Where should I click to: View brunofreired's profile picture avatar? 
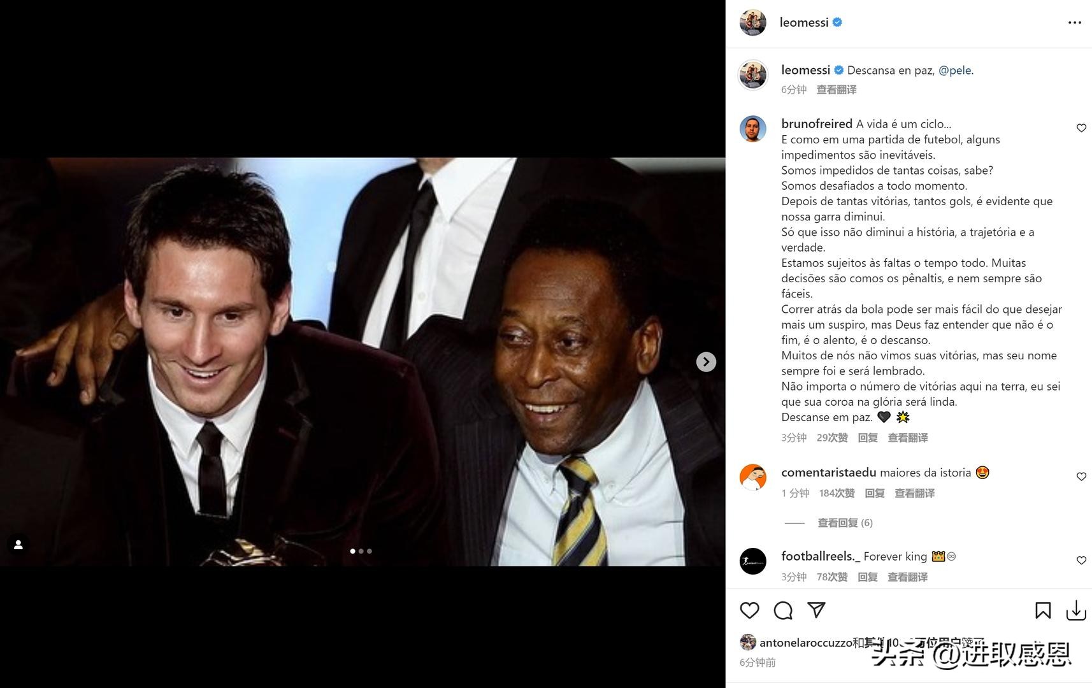[x=752, y=129]
